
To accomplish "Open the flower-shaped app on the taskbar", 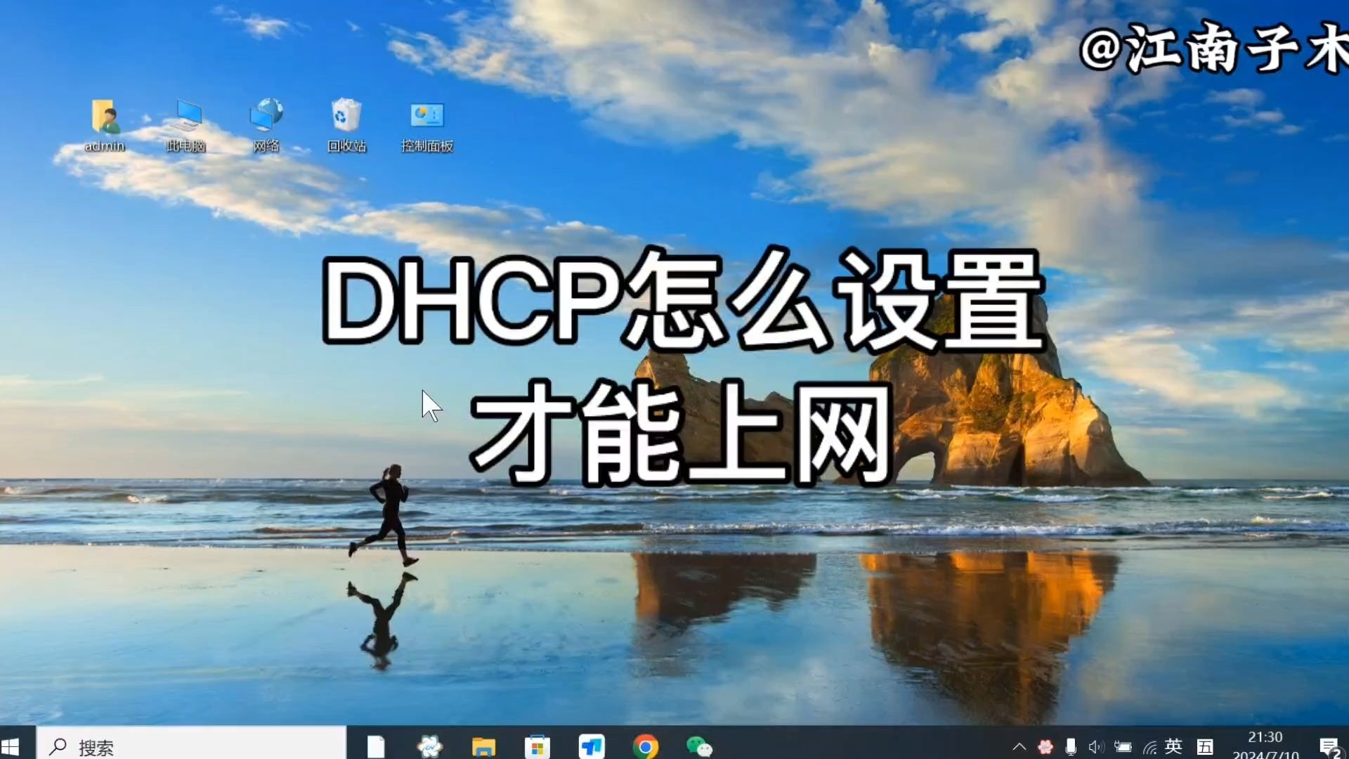I will click(429, 746).
